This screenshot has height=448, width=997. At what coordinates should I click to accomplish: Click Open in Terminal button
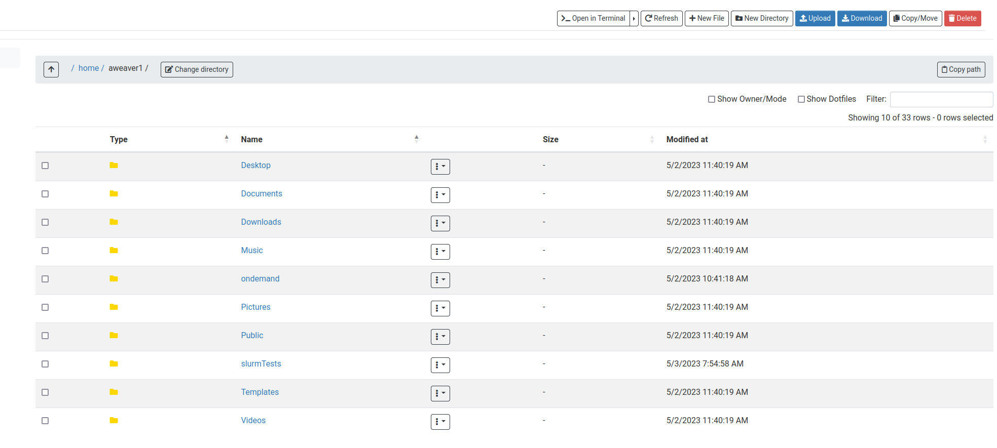pos(594,18)
